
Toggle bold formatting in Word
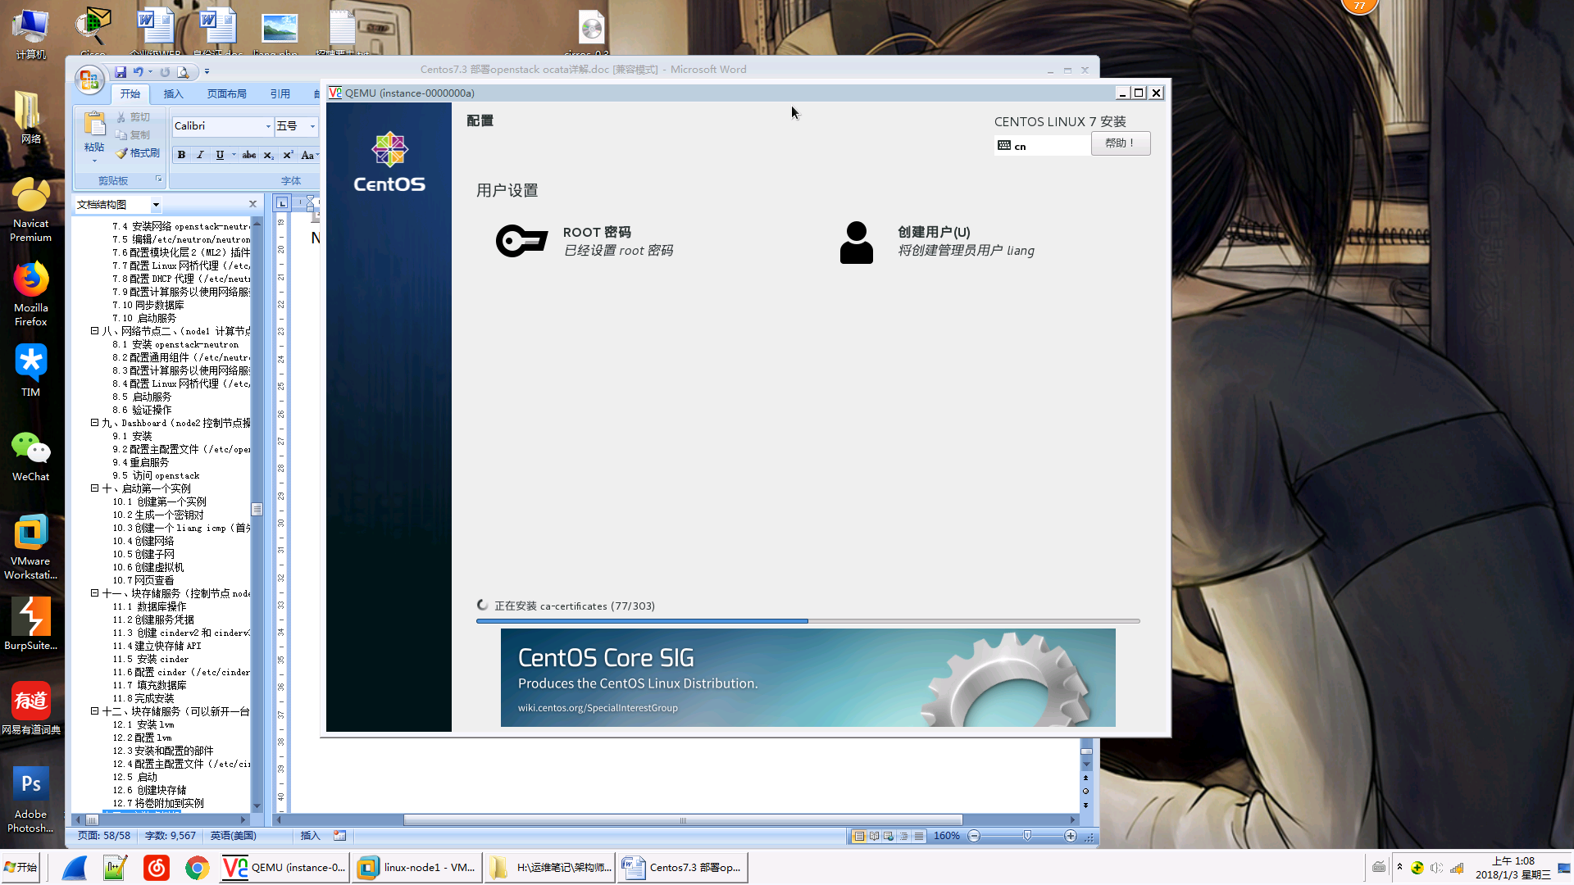tap(181, 155)
